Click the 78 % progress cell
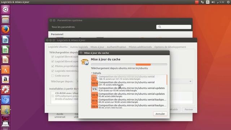This screenshot has height=130, width=231. tap(95, 78)
